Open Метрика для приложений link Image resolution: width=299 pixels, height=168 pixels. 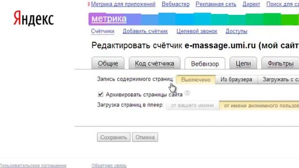[x=123, y=4]
